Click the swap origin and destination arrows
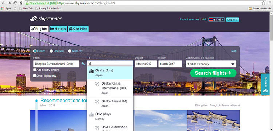273x131 pixels. pos(83,64)
